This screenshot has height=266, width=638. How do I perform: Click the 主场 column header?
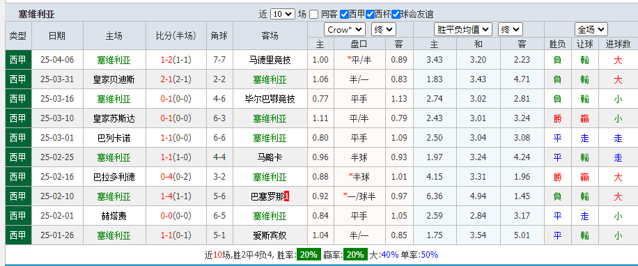(x=114, y=36)
